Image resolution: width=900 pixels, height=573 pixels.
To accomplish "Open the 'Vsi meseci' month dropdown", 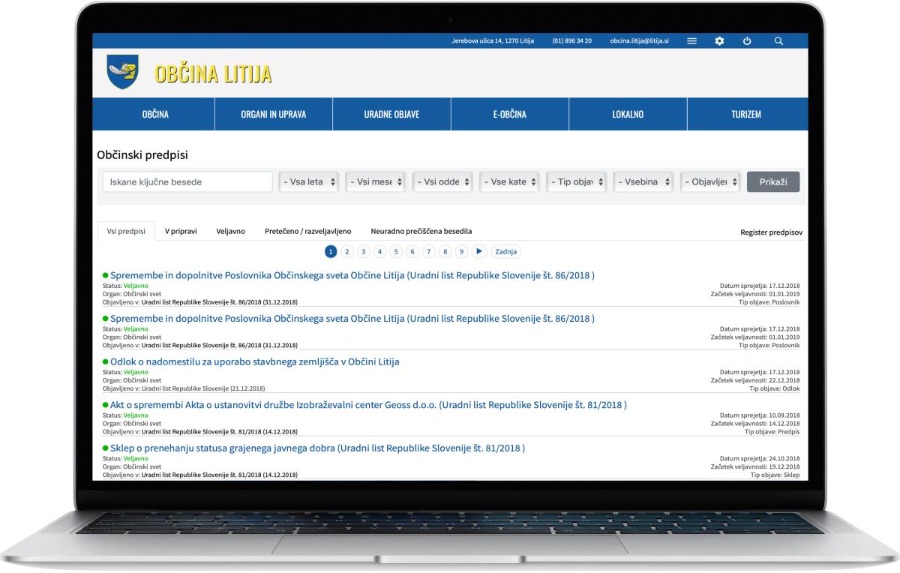I will 375,181.
